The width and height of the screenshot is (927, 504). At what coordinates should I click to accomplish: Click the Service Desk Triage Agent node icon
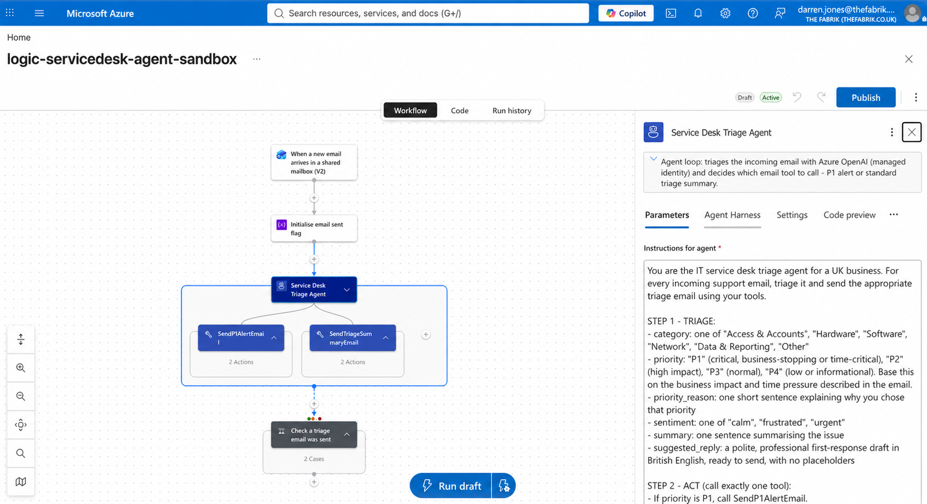[x=282, y=285]
